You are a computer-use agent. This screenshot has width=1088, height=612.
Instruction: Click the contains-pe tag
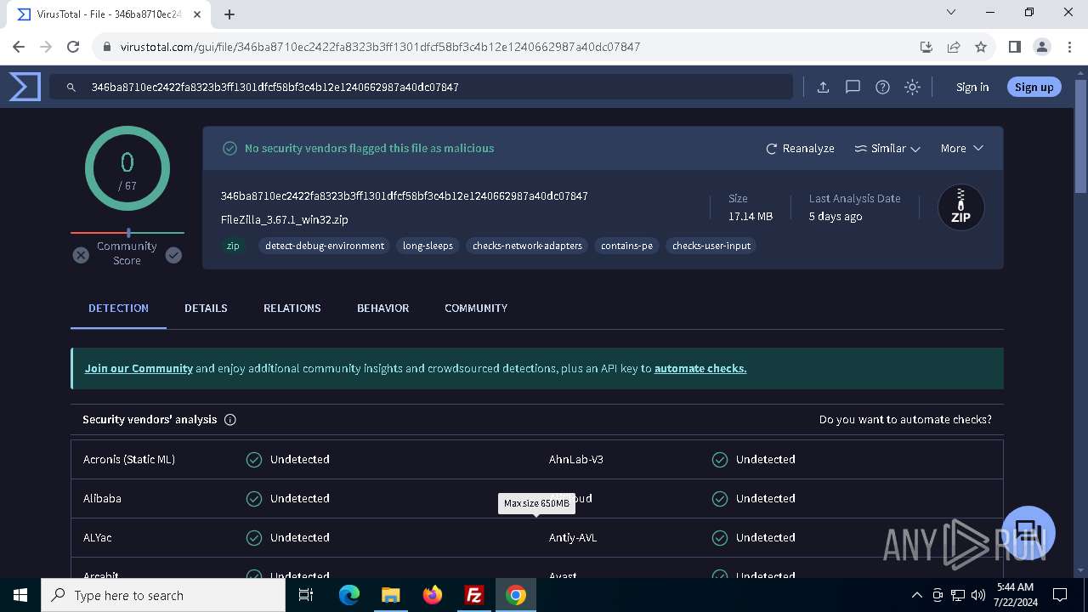pyautogui.click(x=626, y=246)
